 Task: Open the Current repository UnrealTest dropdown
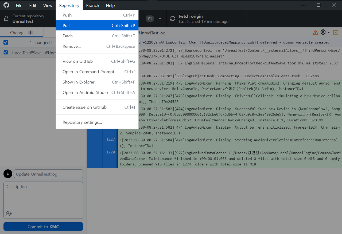(x=28, y=19)
